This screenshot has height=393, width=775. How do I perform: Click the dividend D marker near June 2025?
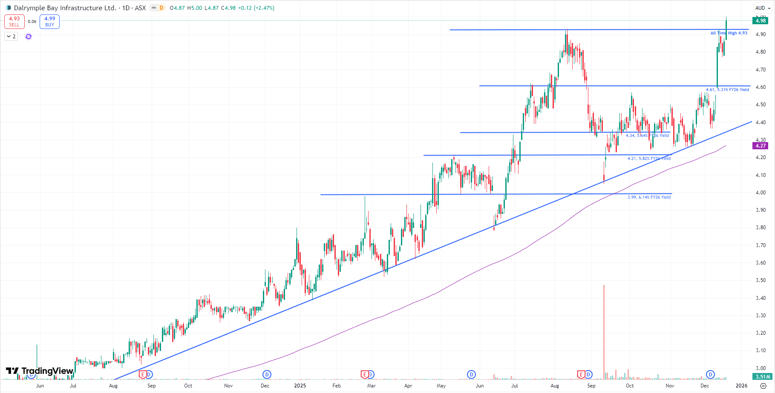[x=471, y=374]
